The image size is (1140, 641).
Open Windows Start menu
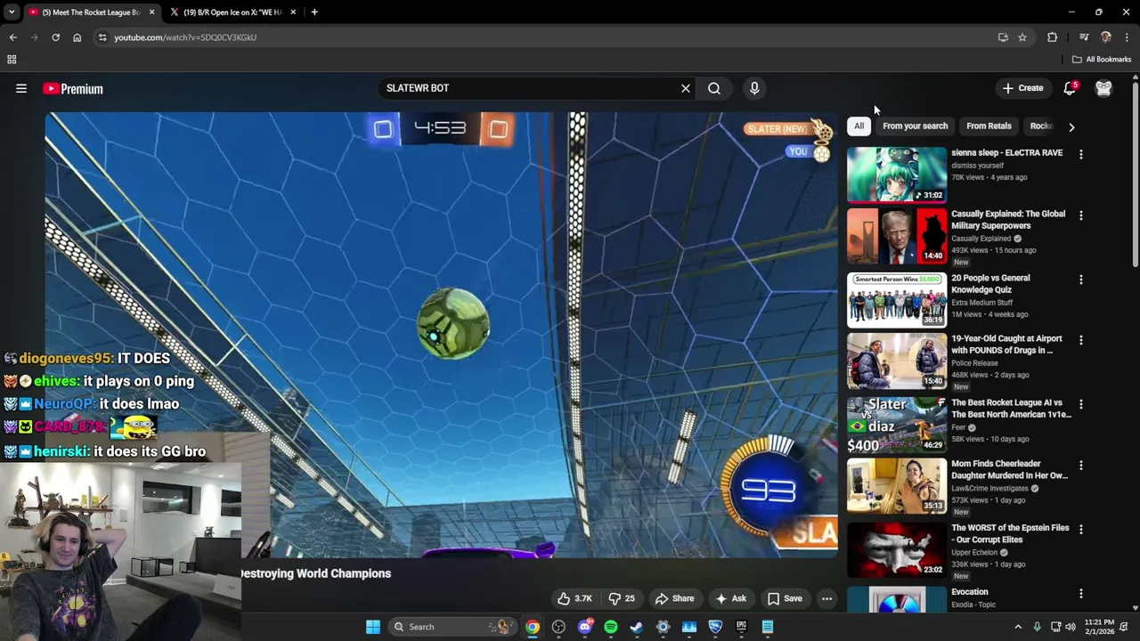click(373, 627)
